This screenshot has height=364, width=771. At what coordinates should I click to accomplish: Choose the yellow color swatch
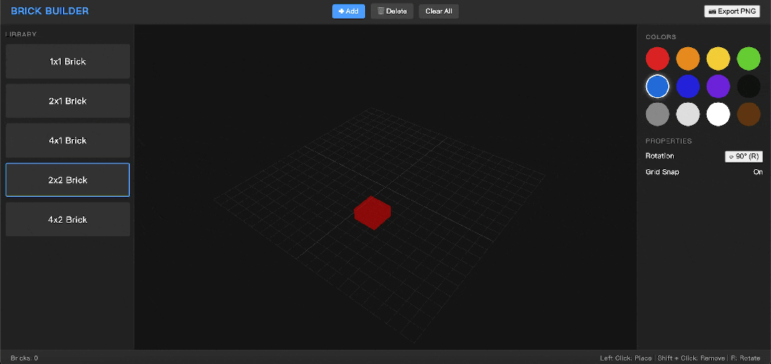[x=718, y=59]
